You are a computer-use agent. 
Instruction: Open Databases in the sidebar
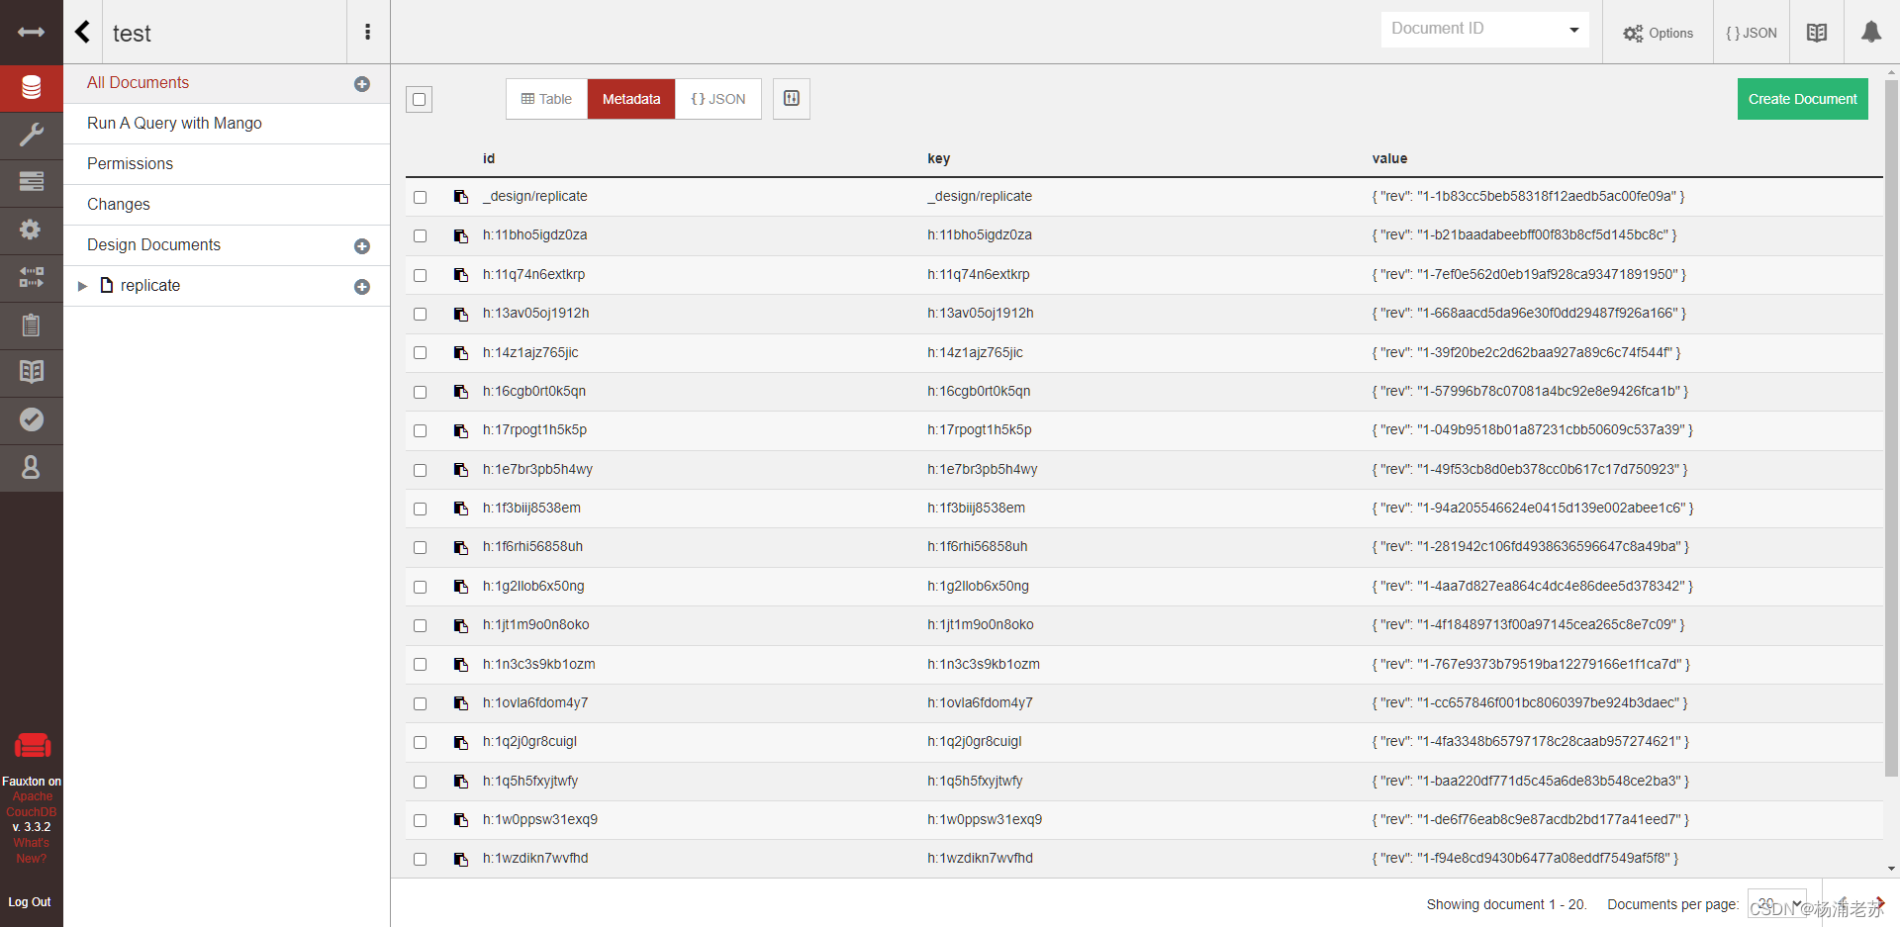(31, 88)
